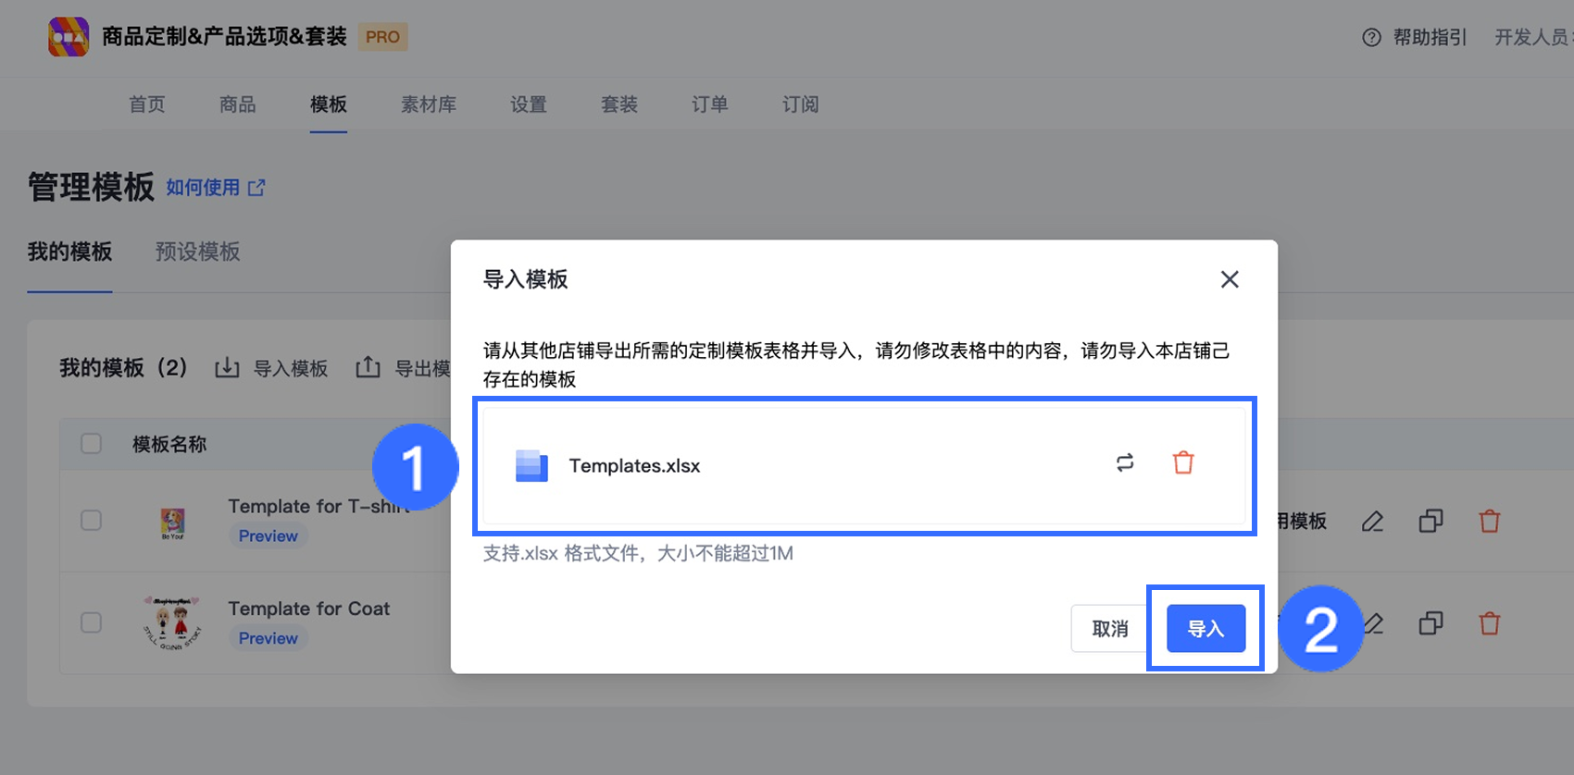Click the 导入模板 toolbar text button
This screenshot has height=775, width=1574.
coord(291,369)
